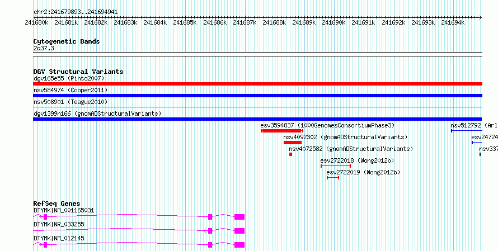This screenshot has width=498, height=251.
Task: Click the 241689k ruler label
Action: [304, 22]
